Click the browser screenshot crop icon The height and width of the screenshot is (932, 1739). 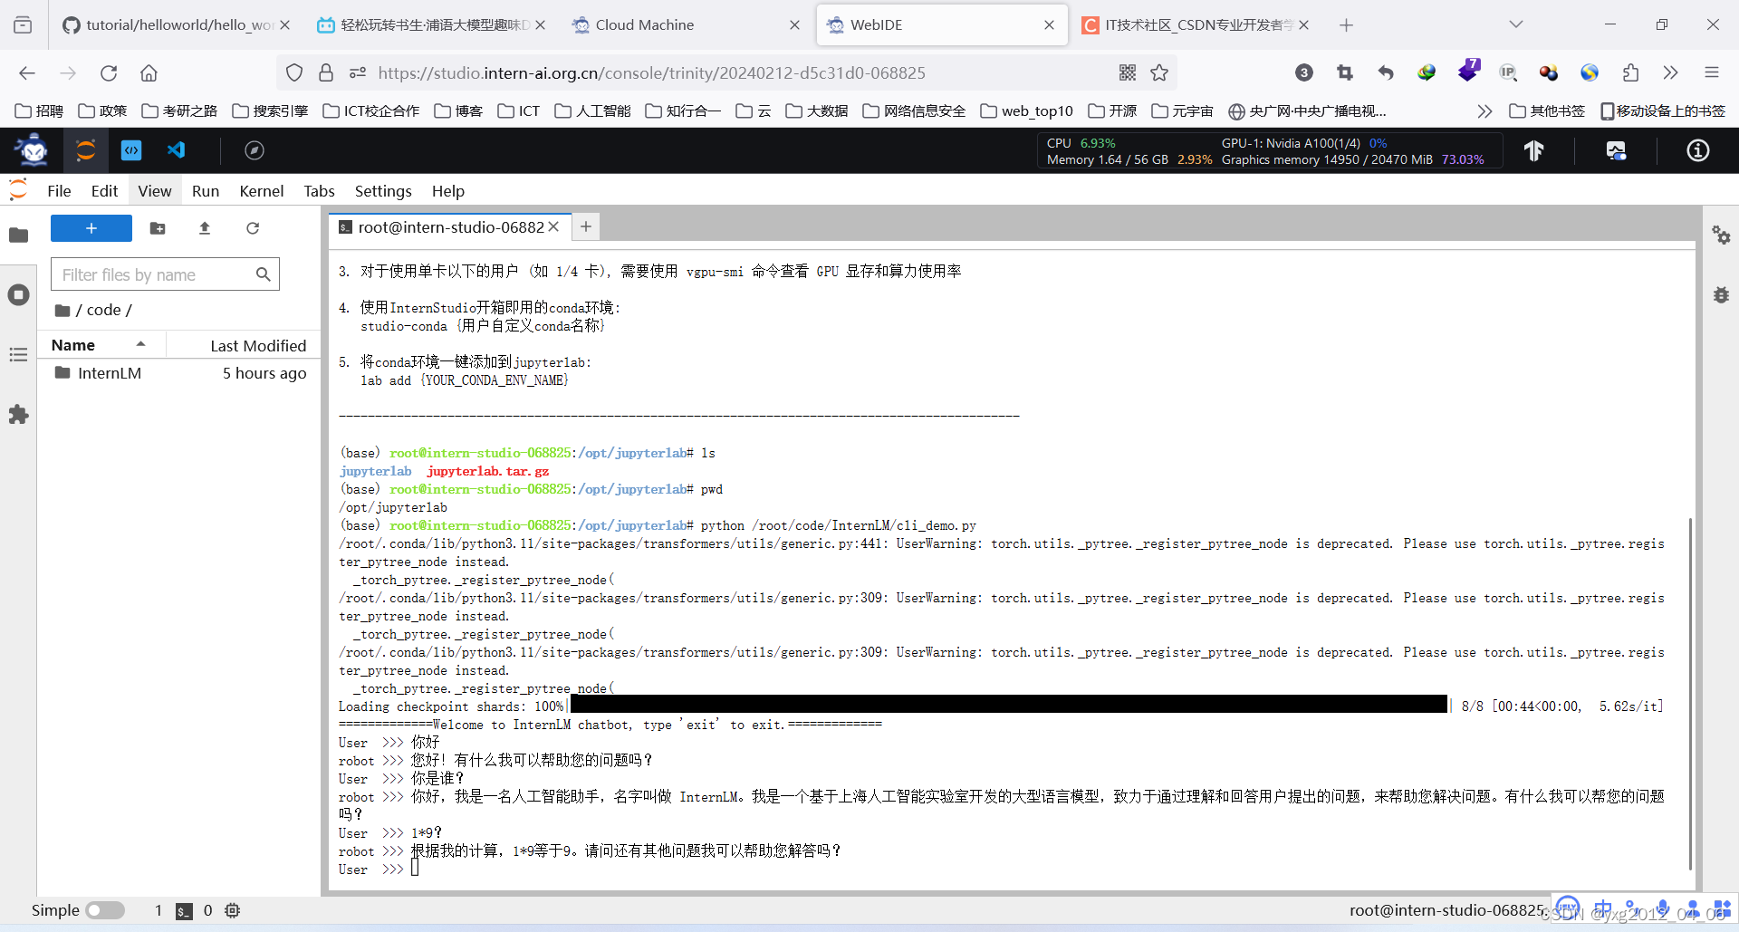click(x=1345, y=73)
